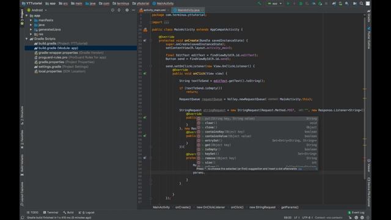Image resolution: width=391 pixels, height=220 pixels.
Task: Open the TODO tool window
Action: [x=32, y=213]
